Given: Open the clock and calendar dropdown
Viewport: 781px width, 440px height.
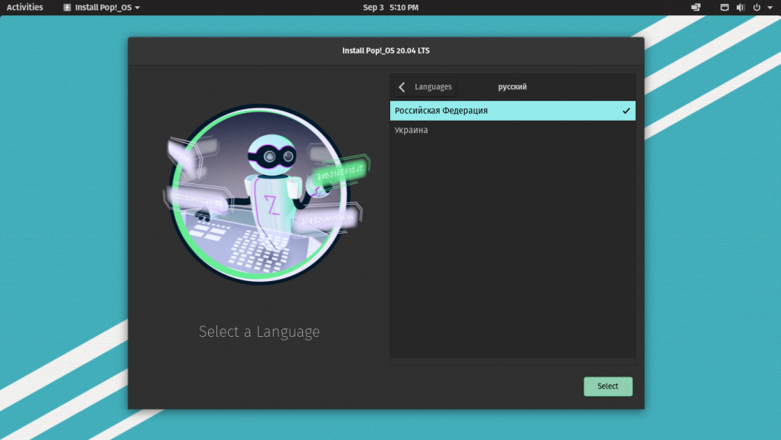Looking at the screenshot, I should pyautogui.click(x=390, y=8).
